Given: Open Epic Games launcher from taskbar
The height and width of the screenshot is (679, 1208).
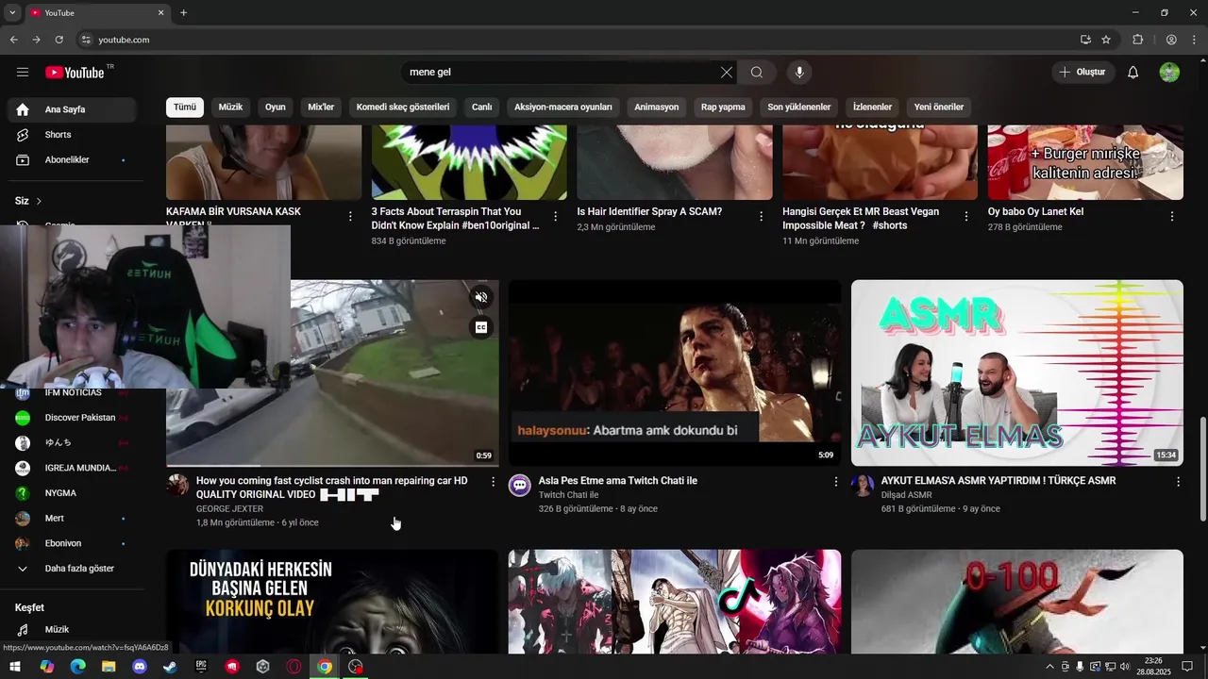Looking at the screenshot, I should pos(201,667).
